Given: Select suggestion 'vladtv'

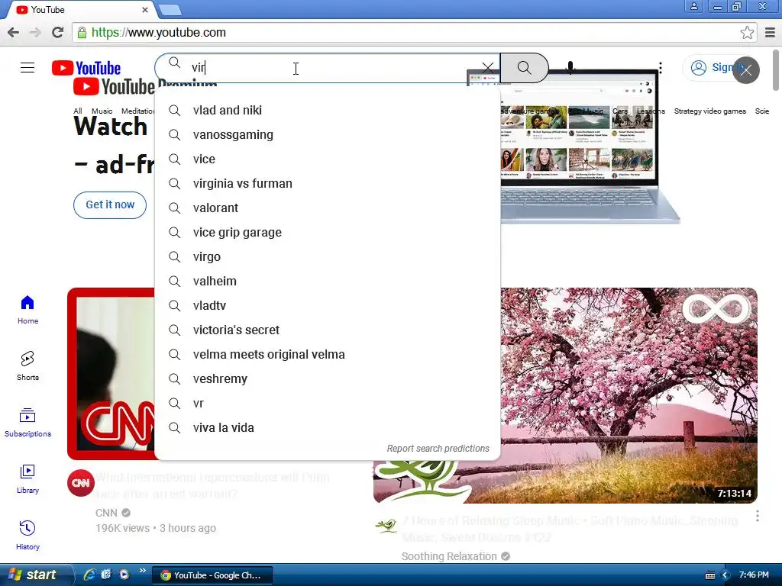Looking at the screenshot, I should click(327, 305).
